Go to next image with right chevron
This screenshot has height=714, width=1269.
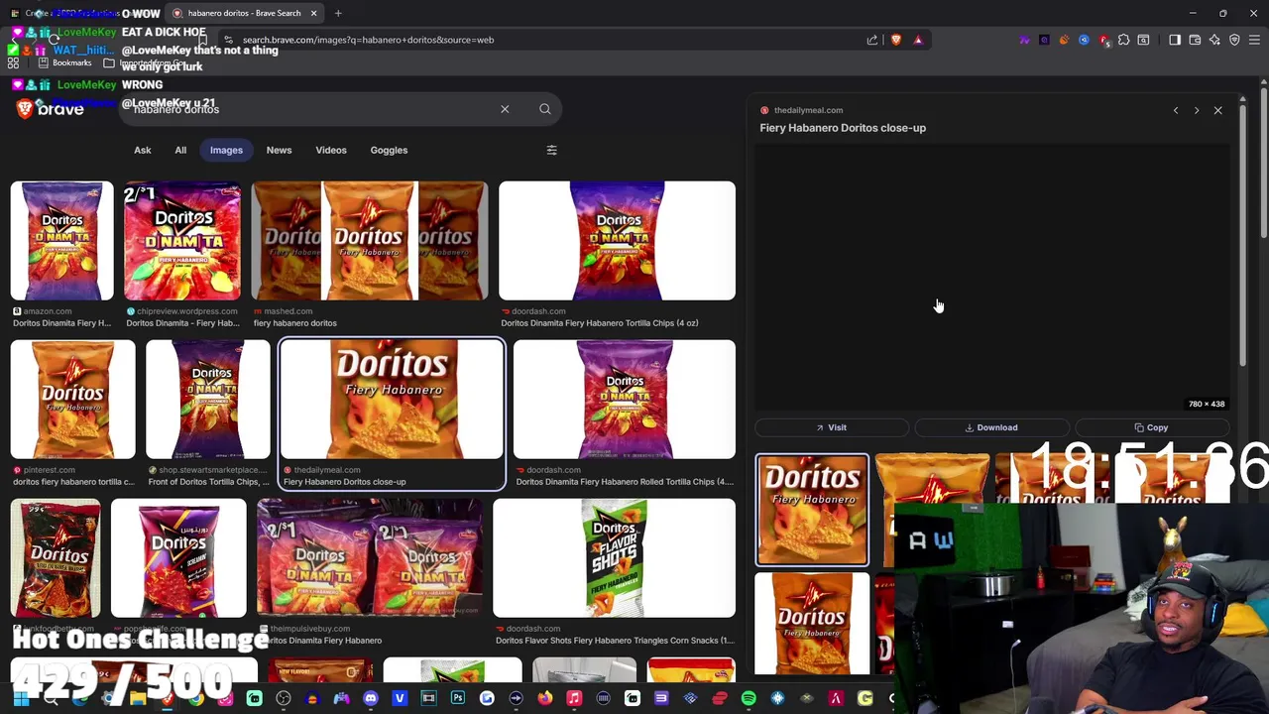coord(1197,110)
